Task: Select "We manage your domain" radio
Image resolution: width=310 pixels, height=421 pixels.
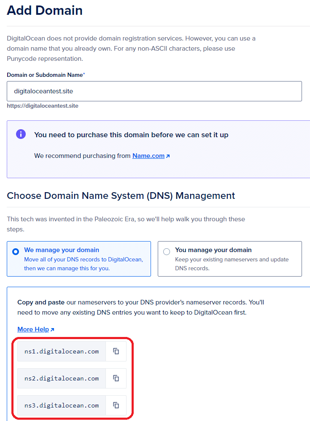Action: point(16,252)
